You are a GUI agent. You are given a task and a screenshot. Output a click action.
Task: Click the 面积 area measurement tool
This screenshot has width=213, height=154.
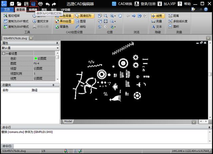(x=174, y=27)
